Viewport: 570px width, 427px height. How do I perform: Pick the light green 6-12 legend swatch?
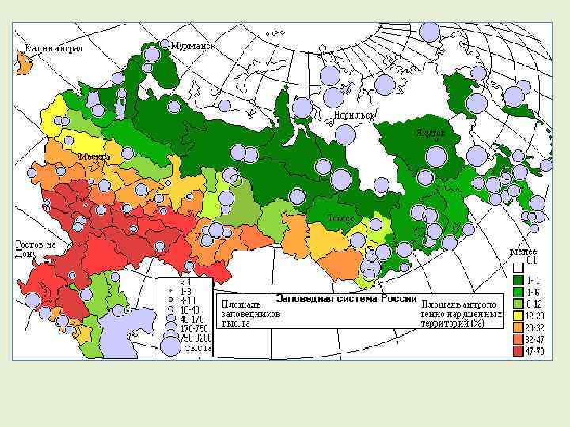point(518,304)
